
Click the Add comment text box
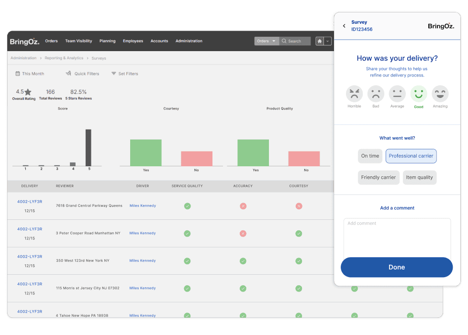click(397, 238)
